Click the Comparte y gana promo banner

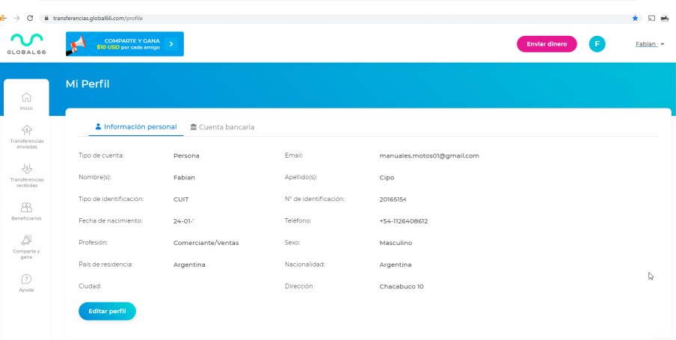click(x=118, y=44)
